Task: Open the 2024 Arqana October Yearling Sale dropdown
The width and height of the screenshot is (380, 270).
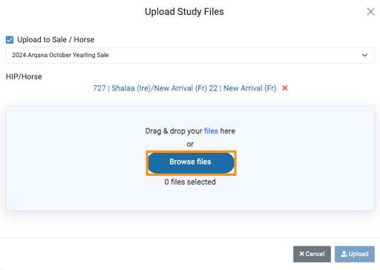Action: (190, 55)
